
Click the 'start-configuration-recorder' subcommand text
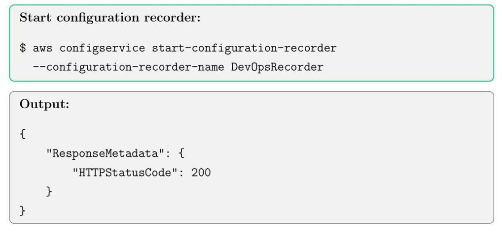pyautogui.click(x=244, y=48)
